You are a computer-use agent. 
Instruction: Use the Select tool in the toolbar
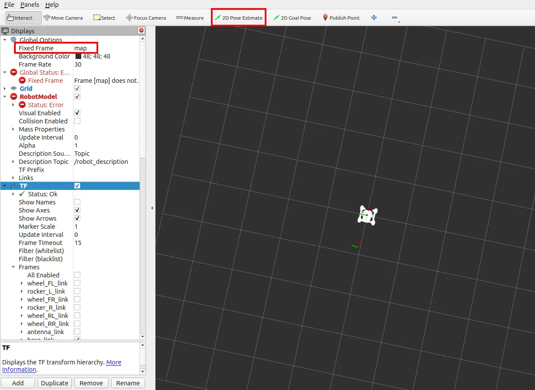pyautogui.click(x=104, y=17)
